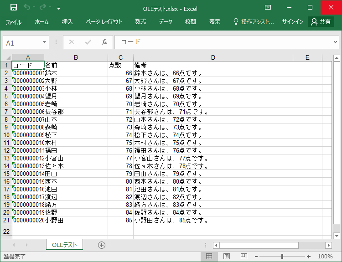Add a new sheet with plus icon
The image size is (342, 262).
(x=101, y=245)
